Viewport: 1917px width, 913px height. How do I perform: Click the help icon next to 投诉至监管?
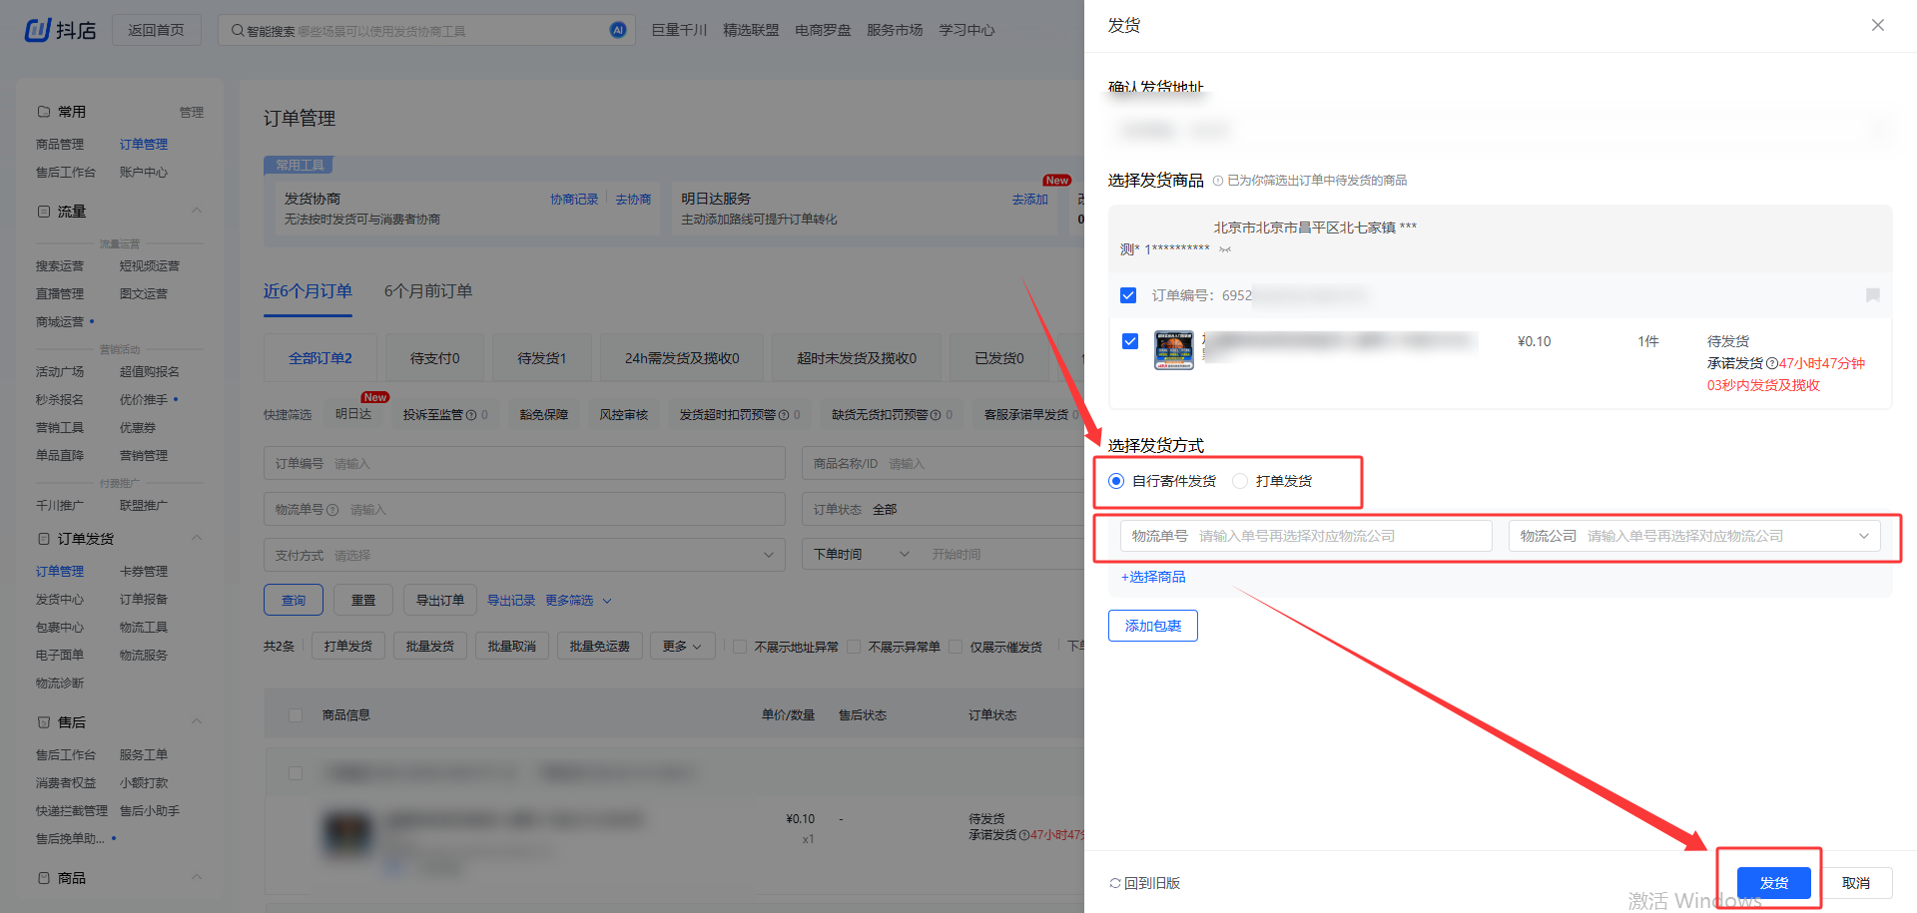471,415
